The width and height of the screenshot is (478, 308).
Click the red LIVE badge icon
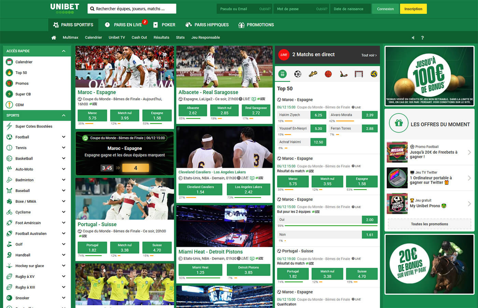point(284,55)
